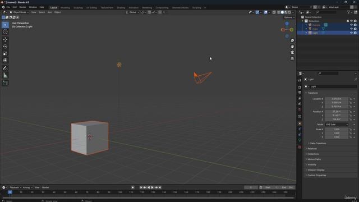359x202 pixels.
Task: Open the Physics properties tab
Action: click(x=300, y=129)
